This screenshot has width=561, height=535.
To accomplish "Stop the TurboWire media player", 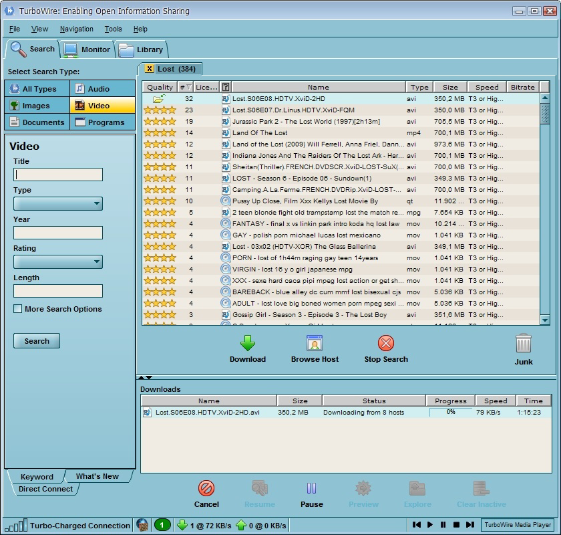I will 456,524.
